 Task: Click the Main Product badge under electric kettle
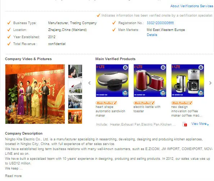pyautogui.click(x=144, y=103)
